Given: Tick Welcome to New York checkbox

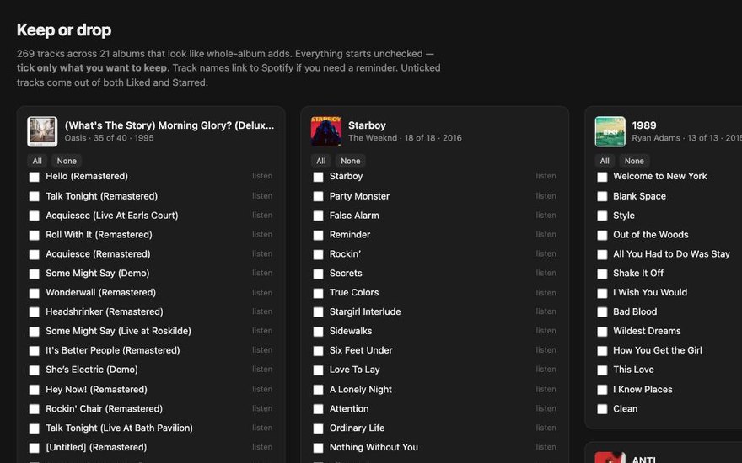Looking at the screenshot, I should pyautogui.click(x=602, y=177).
